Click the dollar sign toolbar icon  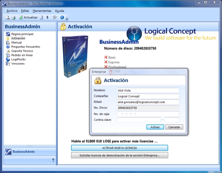(47, 17)
